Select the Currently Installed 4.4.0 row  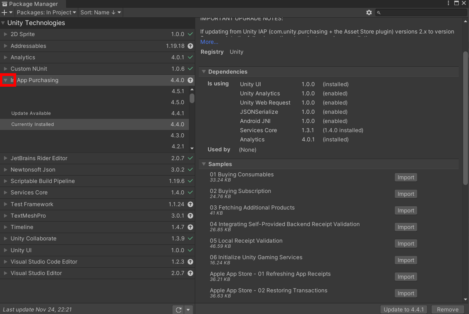pyautogui.click(x=94, y=124)
